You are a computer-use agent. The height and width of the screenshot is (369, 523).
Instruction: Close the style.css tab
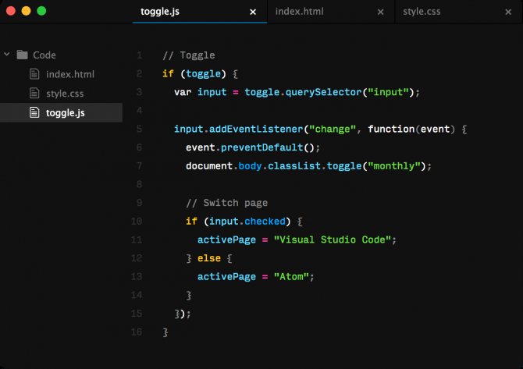pos(508,12)
